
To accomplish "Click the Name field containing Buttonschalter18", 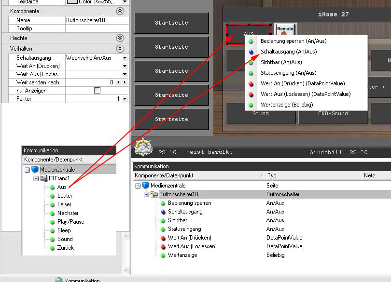I will point(97,20).
